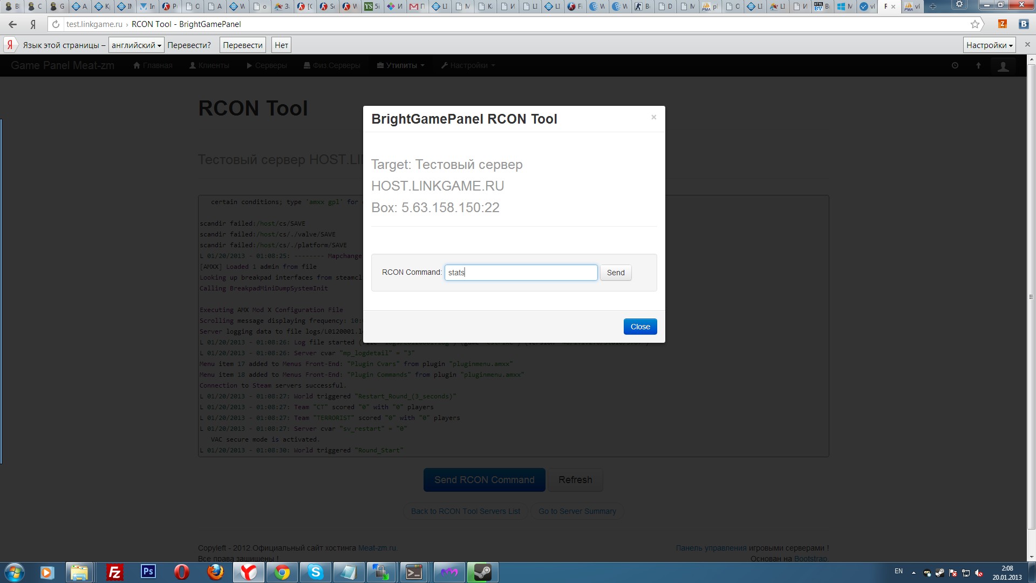1036x583 pixels.
Task: Open Google Chrome from the taskbar
Action: [282, 572]
